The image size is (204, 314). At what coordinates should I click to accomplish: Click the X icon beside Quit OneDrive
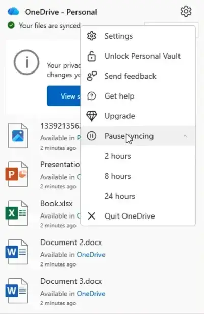[92, 216]
